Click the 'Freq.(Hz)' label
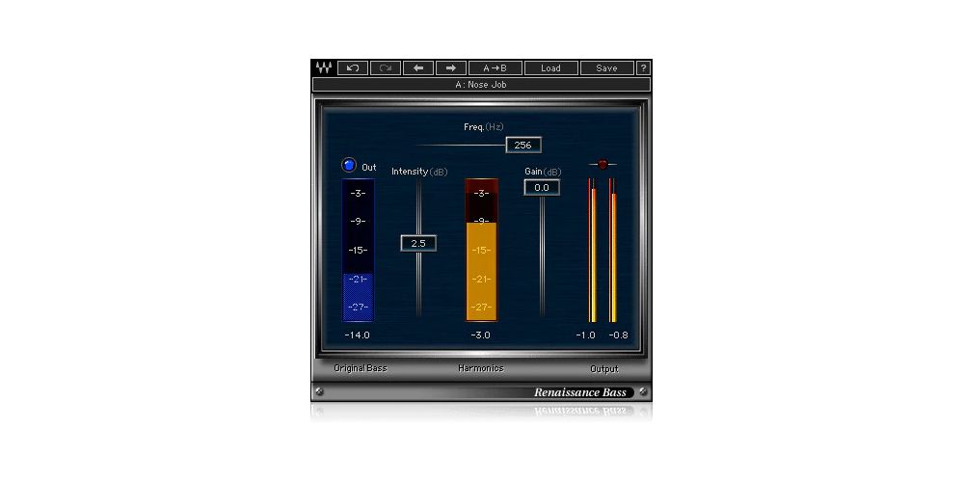Viewport: 964px width, 482px height. (x=484, y=127)
